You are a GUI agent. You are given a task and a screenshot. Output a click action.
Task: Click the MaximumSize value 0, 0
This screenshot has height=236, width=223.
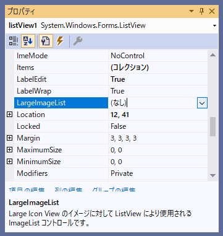tap(116, 150)
